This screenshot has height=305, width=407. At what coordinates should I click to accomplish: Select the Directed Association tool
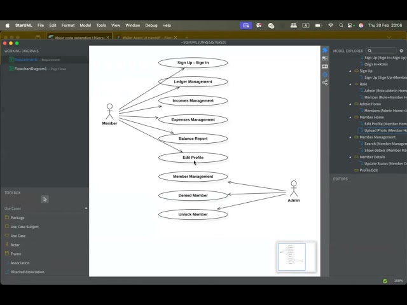(x=27, y=272)
